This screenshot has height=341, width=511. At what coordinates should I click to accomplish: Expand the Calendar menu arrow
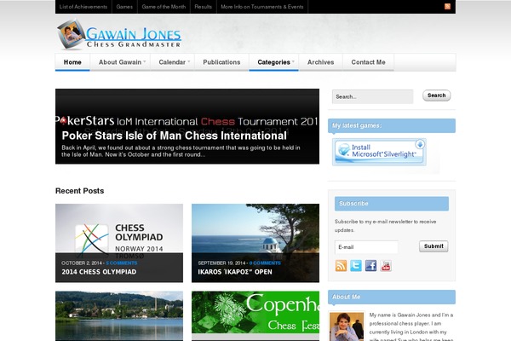click(x=189, y=61)
